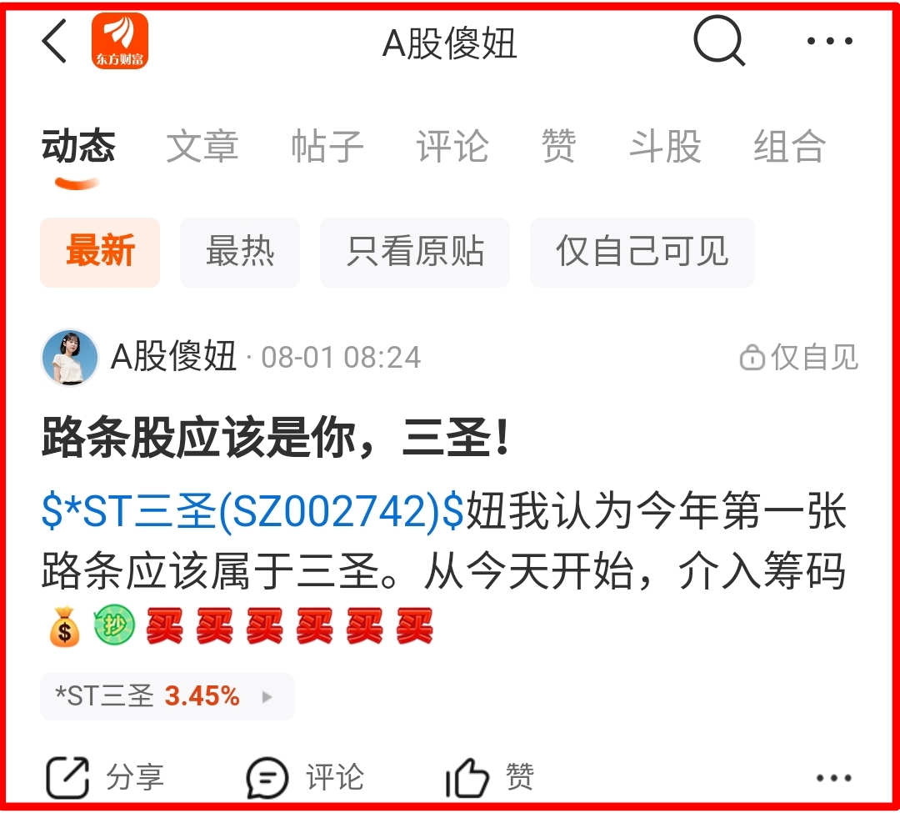Switch to the 帖子 tab

tap(327, 146)
